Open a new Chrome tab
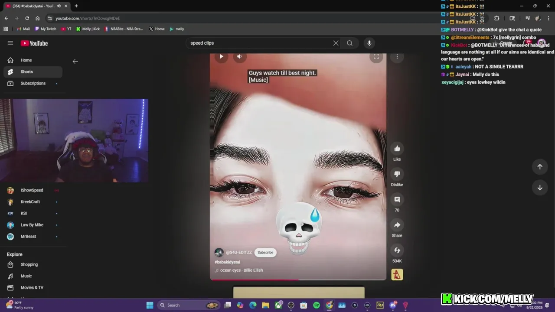 pos(76,6)
